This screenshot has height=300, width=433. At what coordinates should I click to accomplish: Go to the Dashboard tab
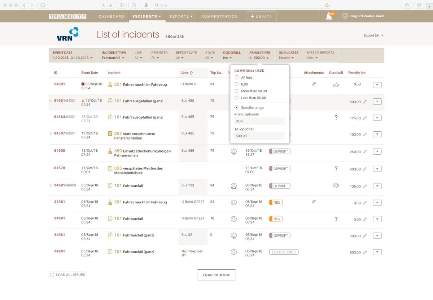(x=111, y=16)
